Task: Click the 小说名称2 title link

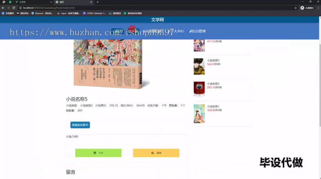Action: point(213,84)
